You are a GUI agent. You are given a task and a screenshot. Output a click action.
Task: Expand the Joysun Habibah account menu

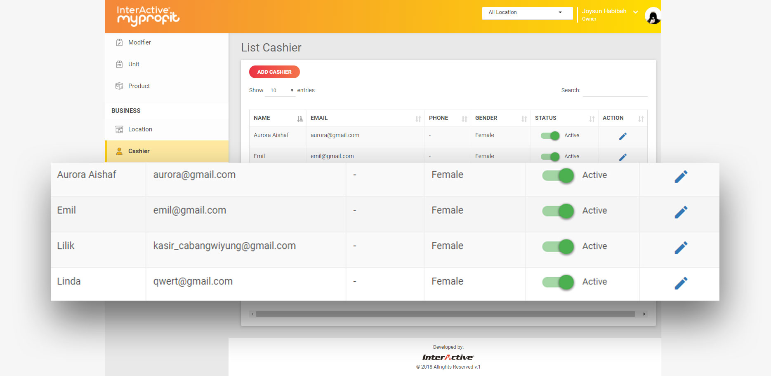point(635,12)
